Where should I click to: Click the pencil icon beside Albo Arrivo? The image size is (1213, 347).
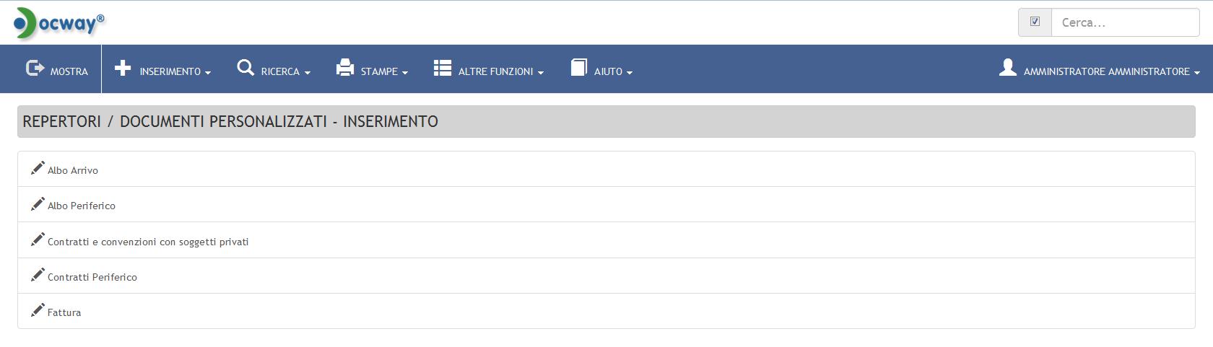point(38,168)
